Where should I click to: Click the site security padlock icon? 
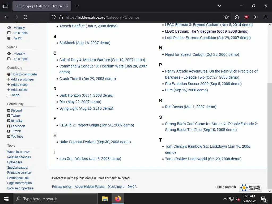tap(61, 17)
